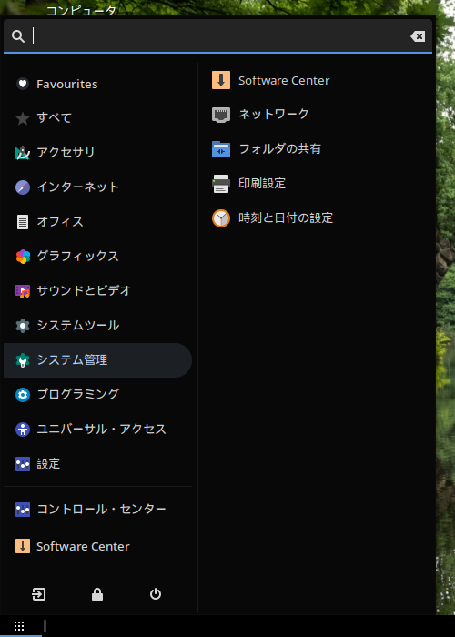
Task: Click the lock screen padlock icon
Action: (97, 594)
